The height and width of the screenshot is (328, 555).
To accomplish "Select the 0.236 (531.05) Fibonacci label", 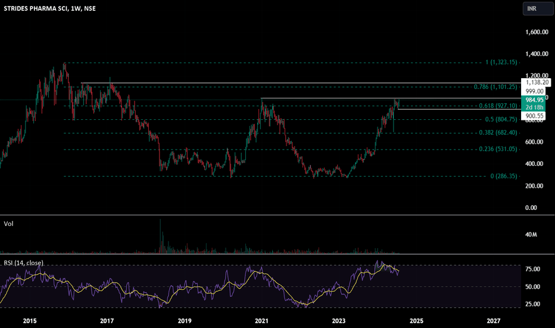I will [x=498, y=149].
